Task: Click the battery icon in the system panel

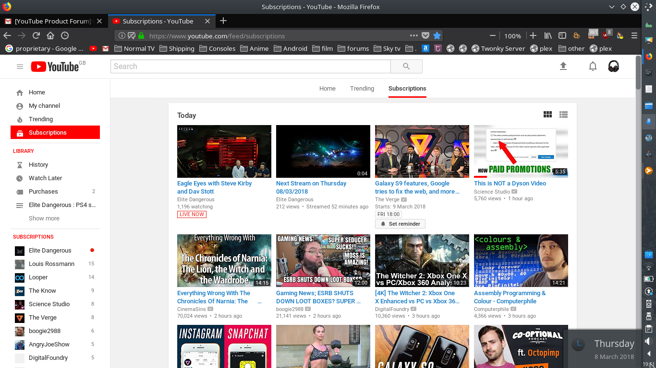Action: click(649, 279)
